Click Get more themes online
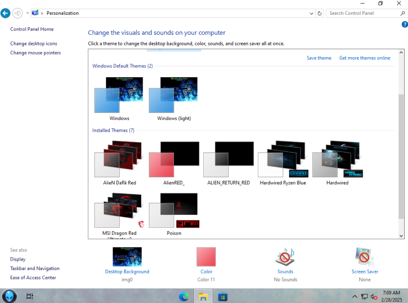Image resolution: width=408 pixels, height=303 pixels. [365, 58]
